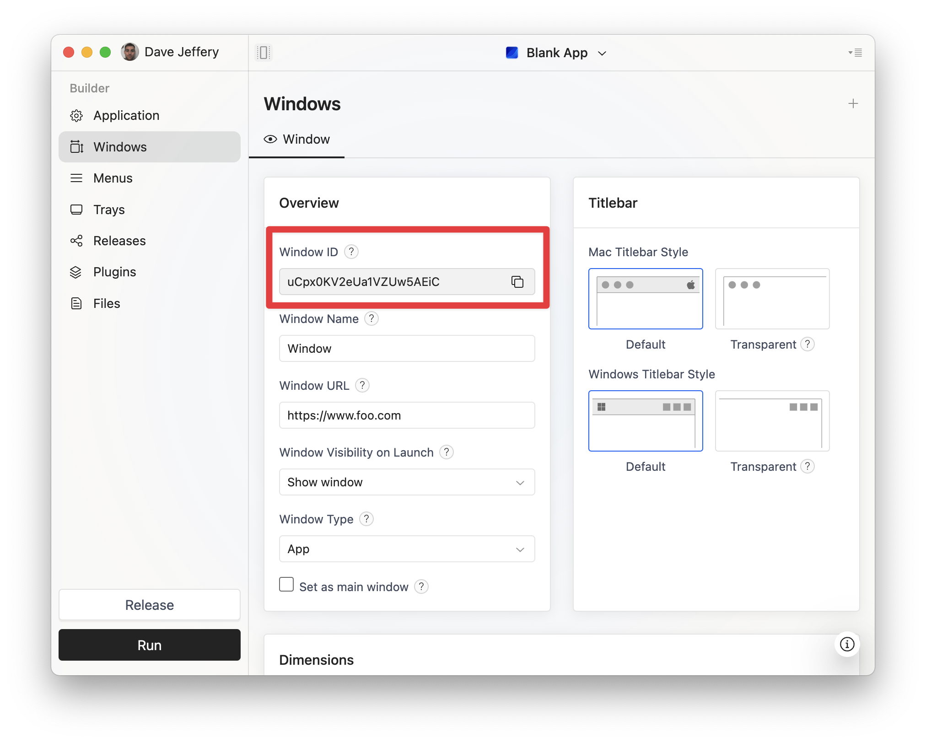Select Transparent Mac titlebar style

coord(772,299)
